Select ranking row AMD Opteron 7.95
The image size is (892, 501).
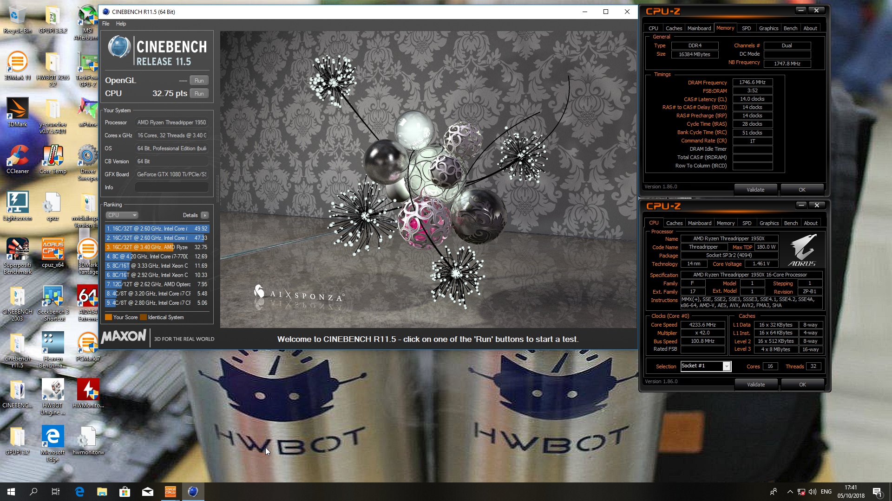[x=157, y=284]
